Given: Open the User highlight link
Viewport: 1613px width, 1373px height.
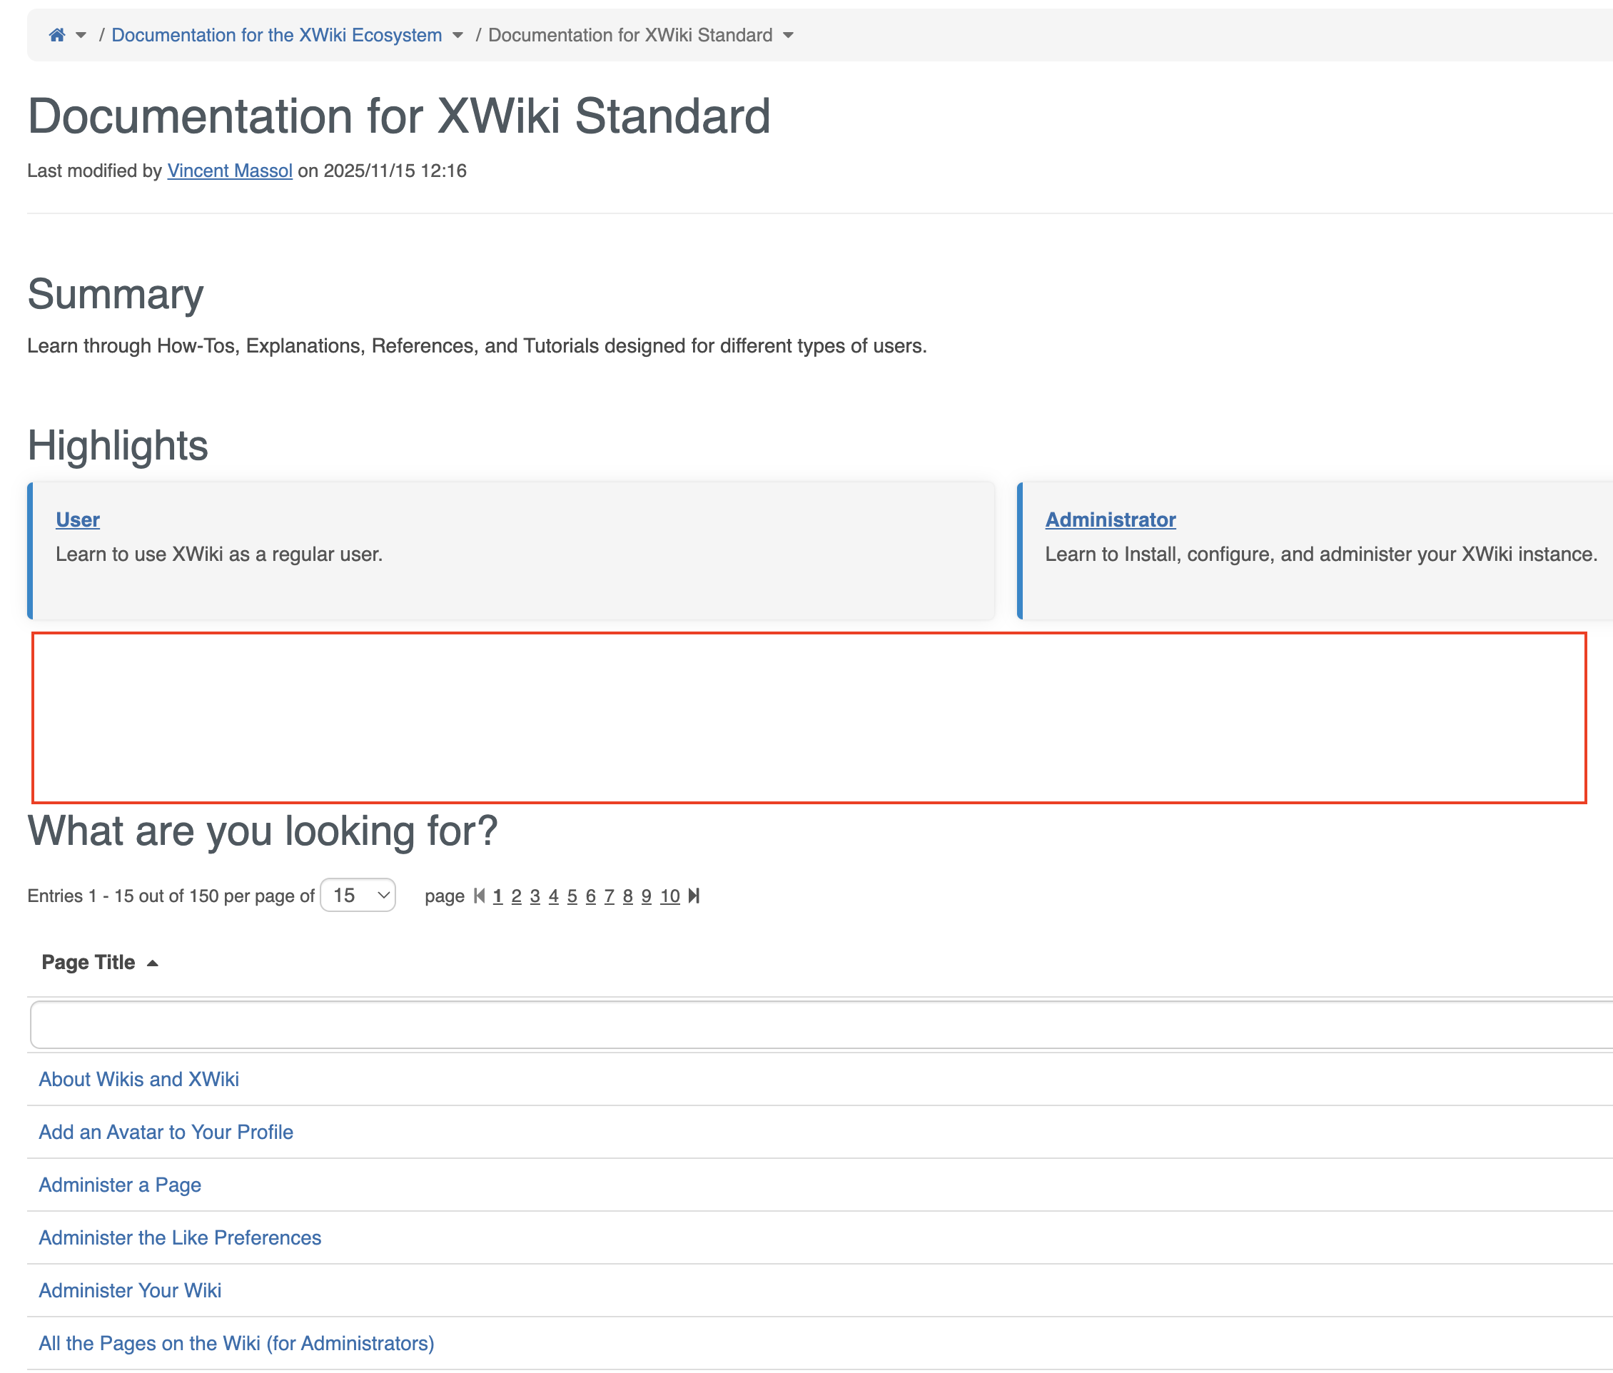Looking at the screenshot, I should [x=78, y=519].
